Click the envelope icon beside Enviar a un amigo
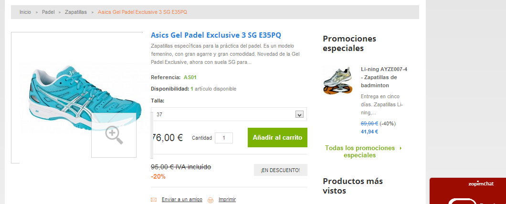The height and width of the screenshot is (204, 506). (x=154, y=200)
